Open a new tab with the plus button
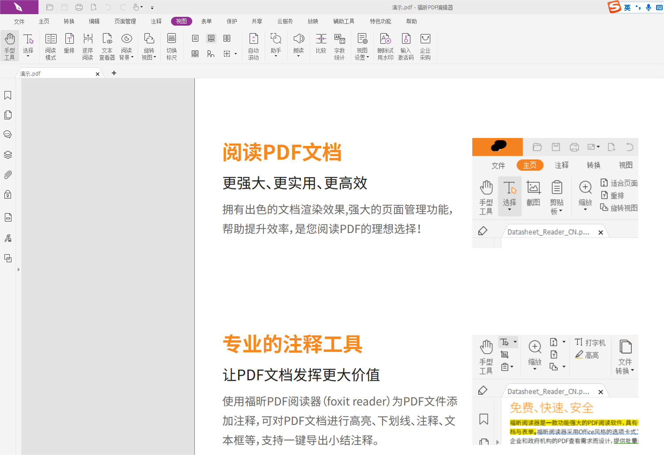664x455 pixels. point(114,73)
